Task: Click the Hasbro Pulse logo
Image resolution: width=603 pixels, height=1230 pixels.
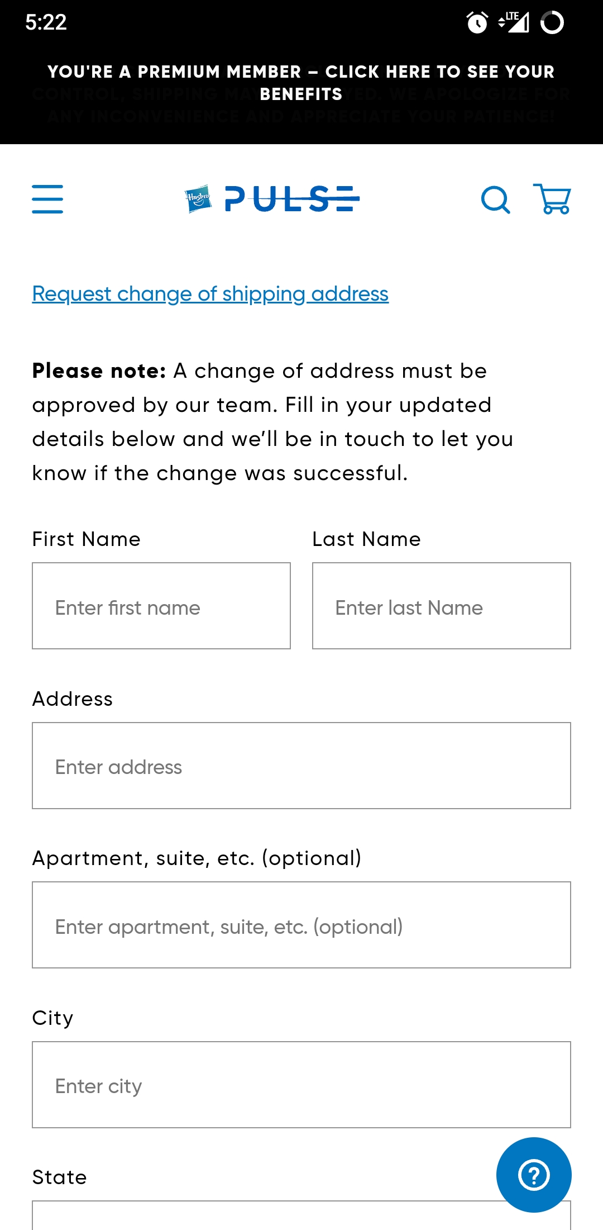Action: pyautogui.click(x=272, y=198)
